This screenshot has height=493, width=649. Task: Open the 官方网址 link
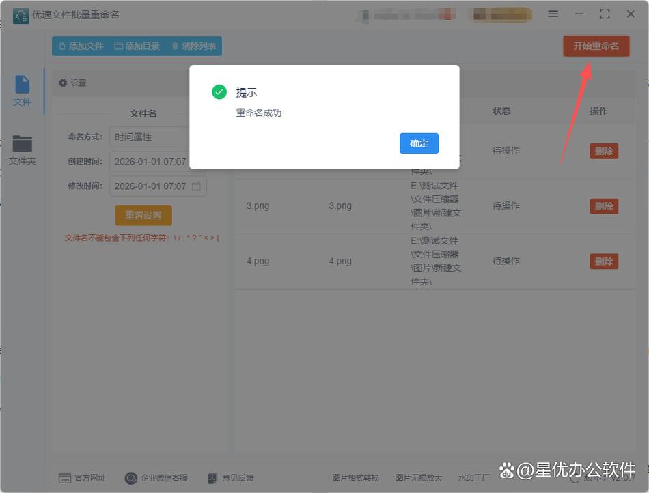[x=82, y=478]
